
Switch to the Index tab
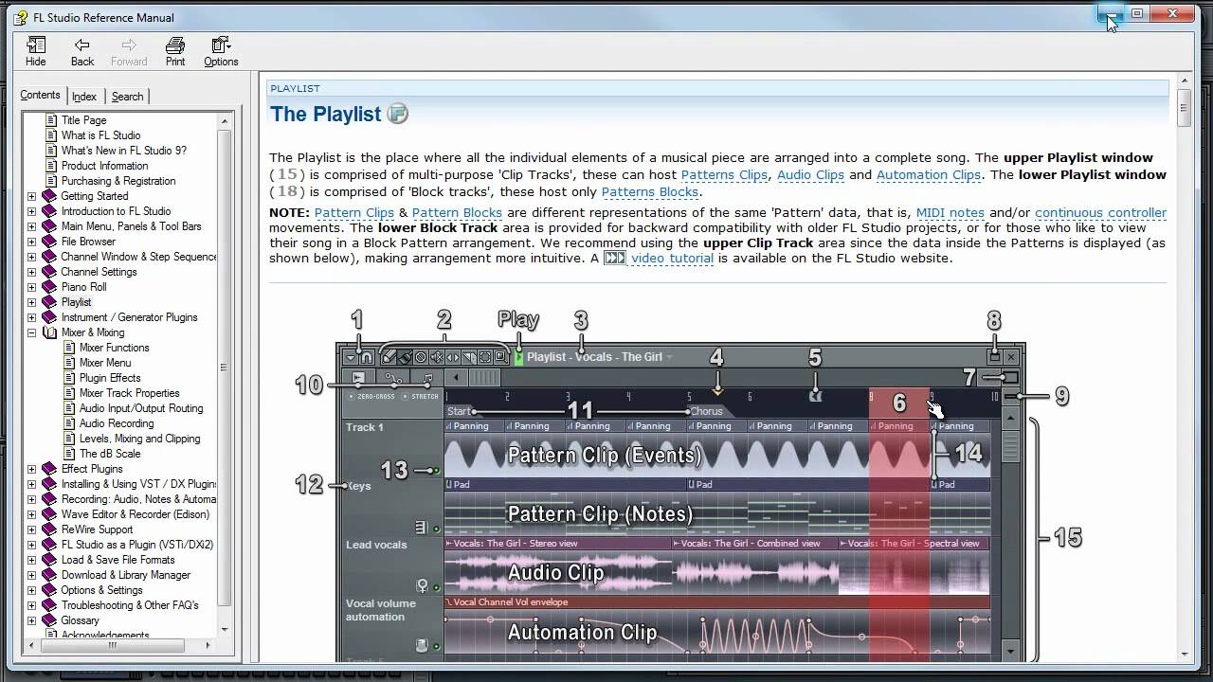[84, 97]
